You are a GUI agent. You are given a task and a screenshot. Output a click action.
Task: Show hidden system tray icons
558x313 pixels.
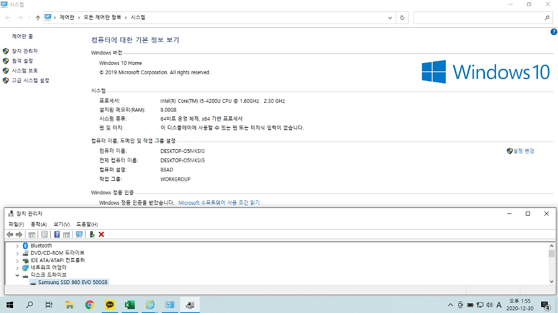coord(451,305)
